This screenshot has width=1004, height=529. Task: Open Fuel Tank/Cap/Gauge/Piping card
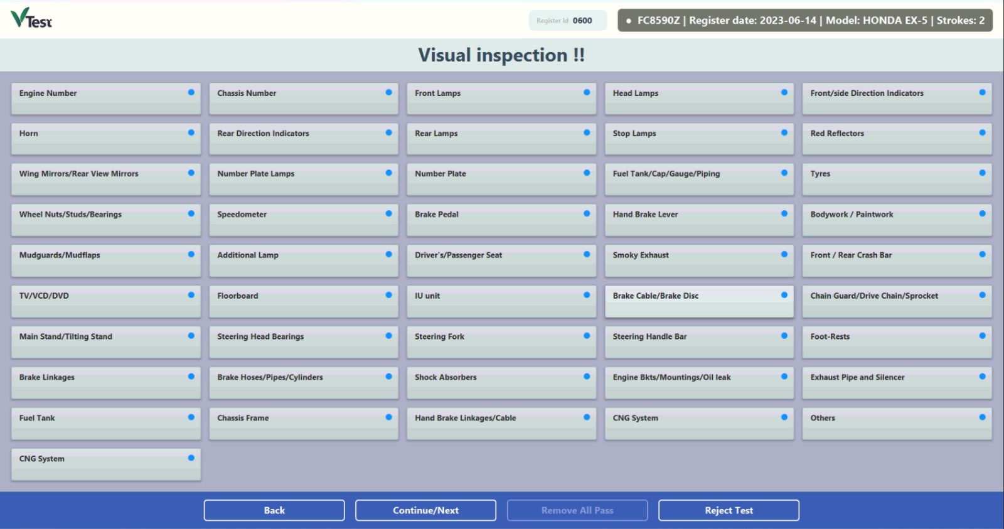pyautogui.click(x=699, y=179)
